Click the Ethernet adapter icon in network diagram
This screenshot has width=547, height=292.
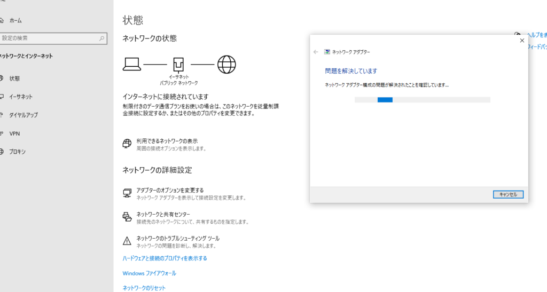[178, 65]
